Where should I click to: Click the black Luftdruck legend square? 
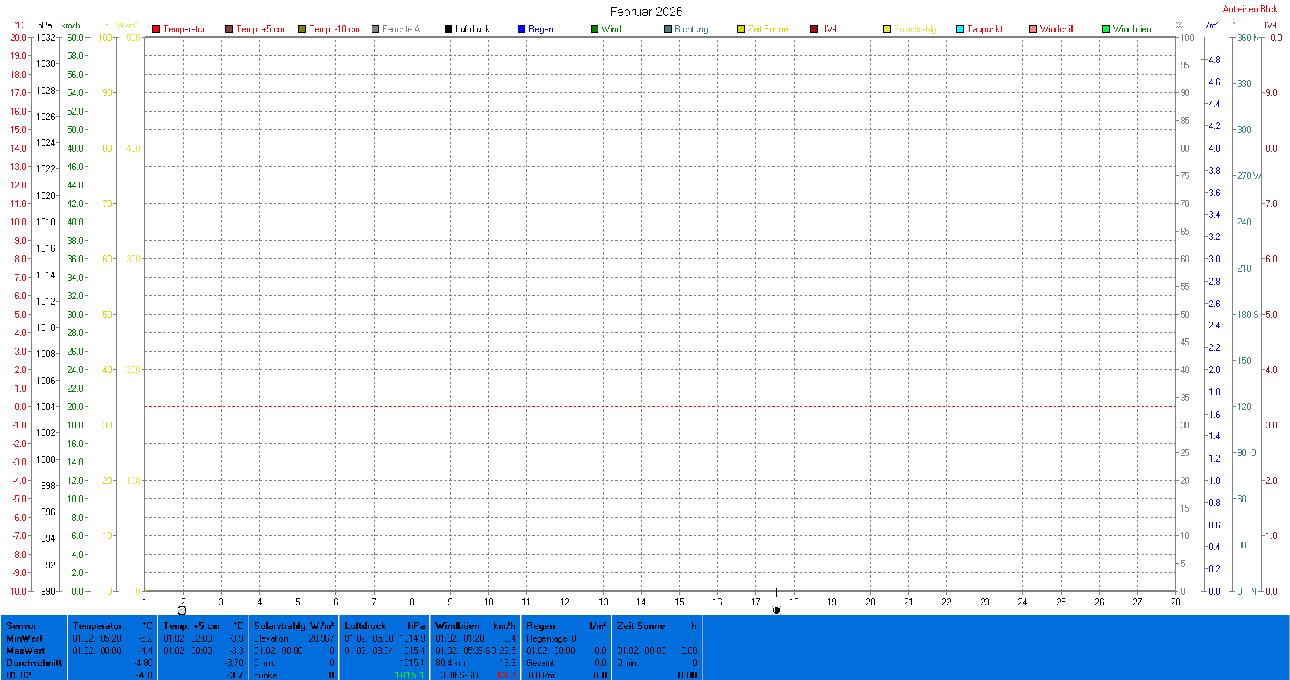[448, 29]
